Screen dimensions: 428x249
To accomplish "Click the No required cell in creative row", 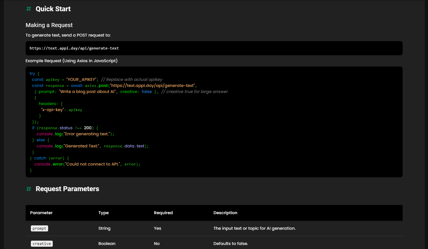I will point(157,244).
